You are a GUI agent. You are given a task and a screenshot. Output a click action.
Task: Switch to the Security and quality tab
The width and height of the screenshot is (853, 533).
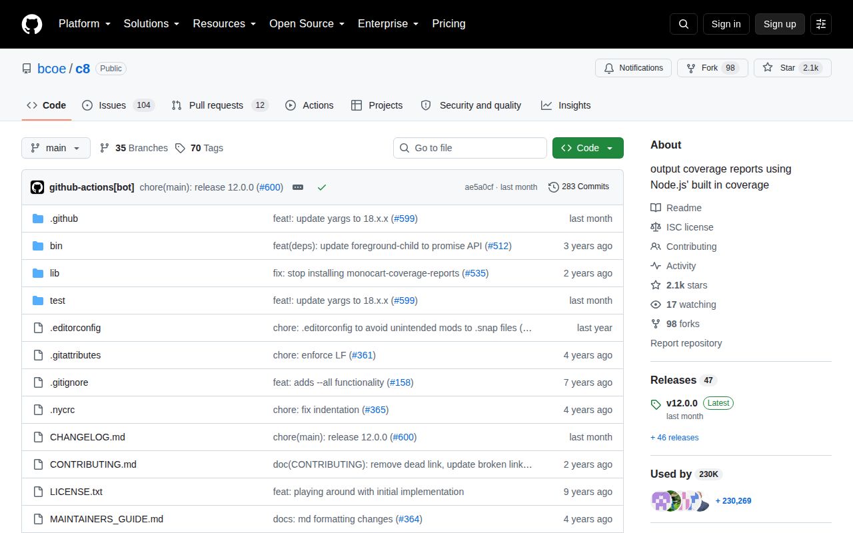pos(471,105)
